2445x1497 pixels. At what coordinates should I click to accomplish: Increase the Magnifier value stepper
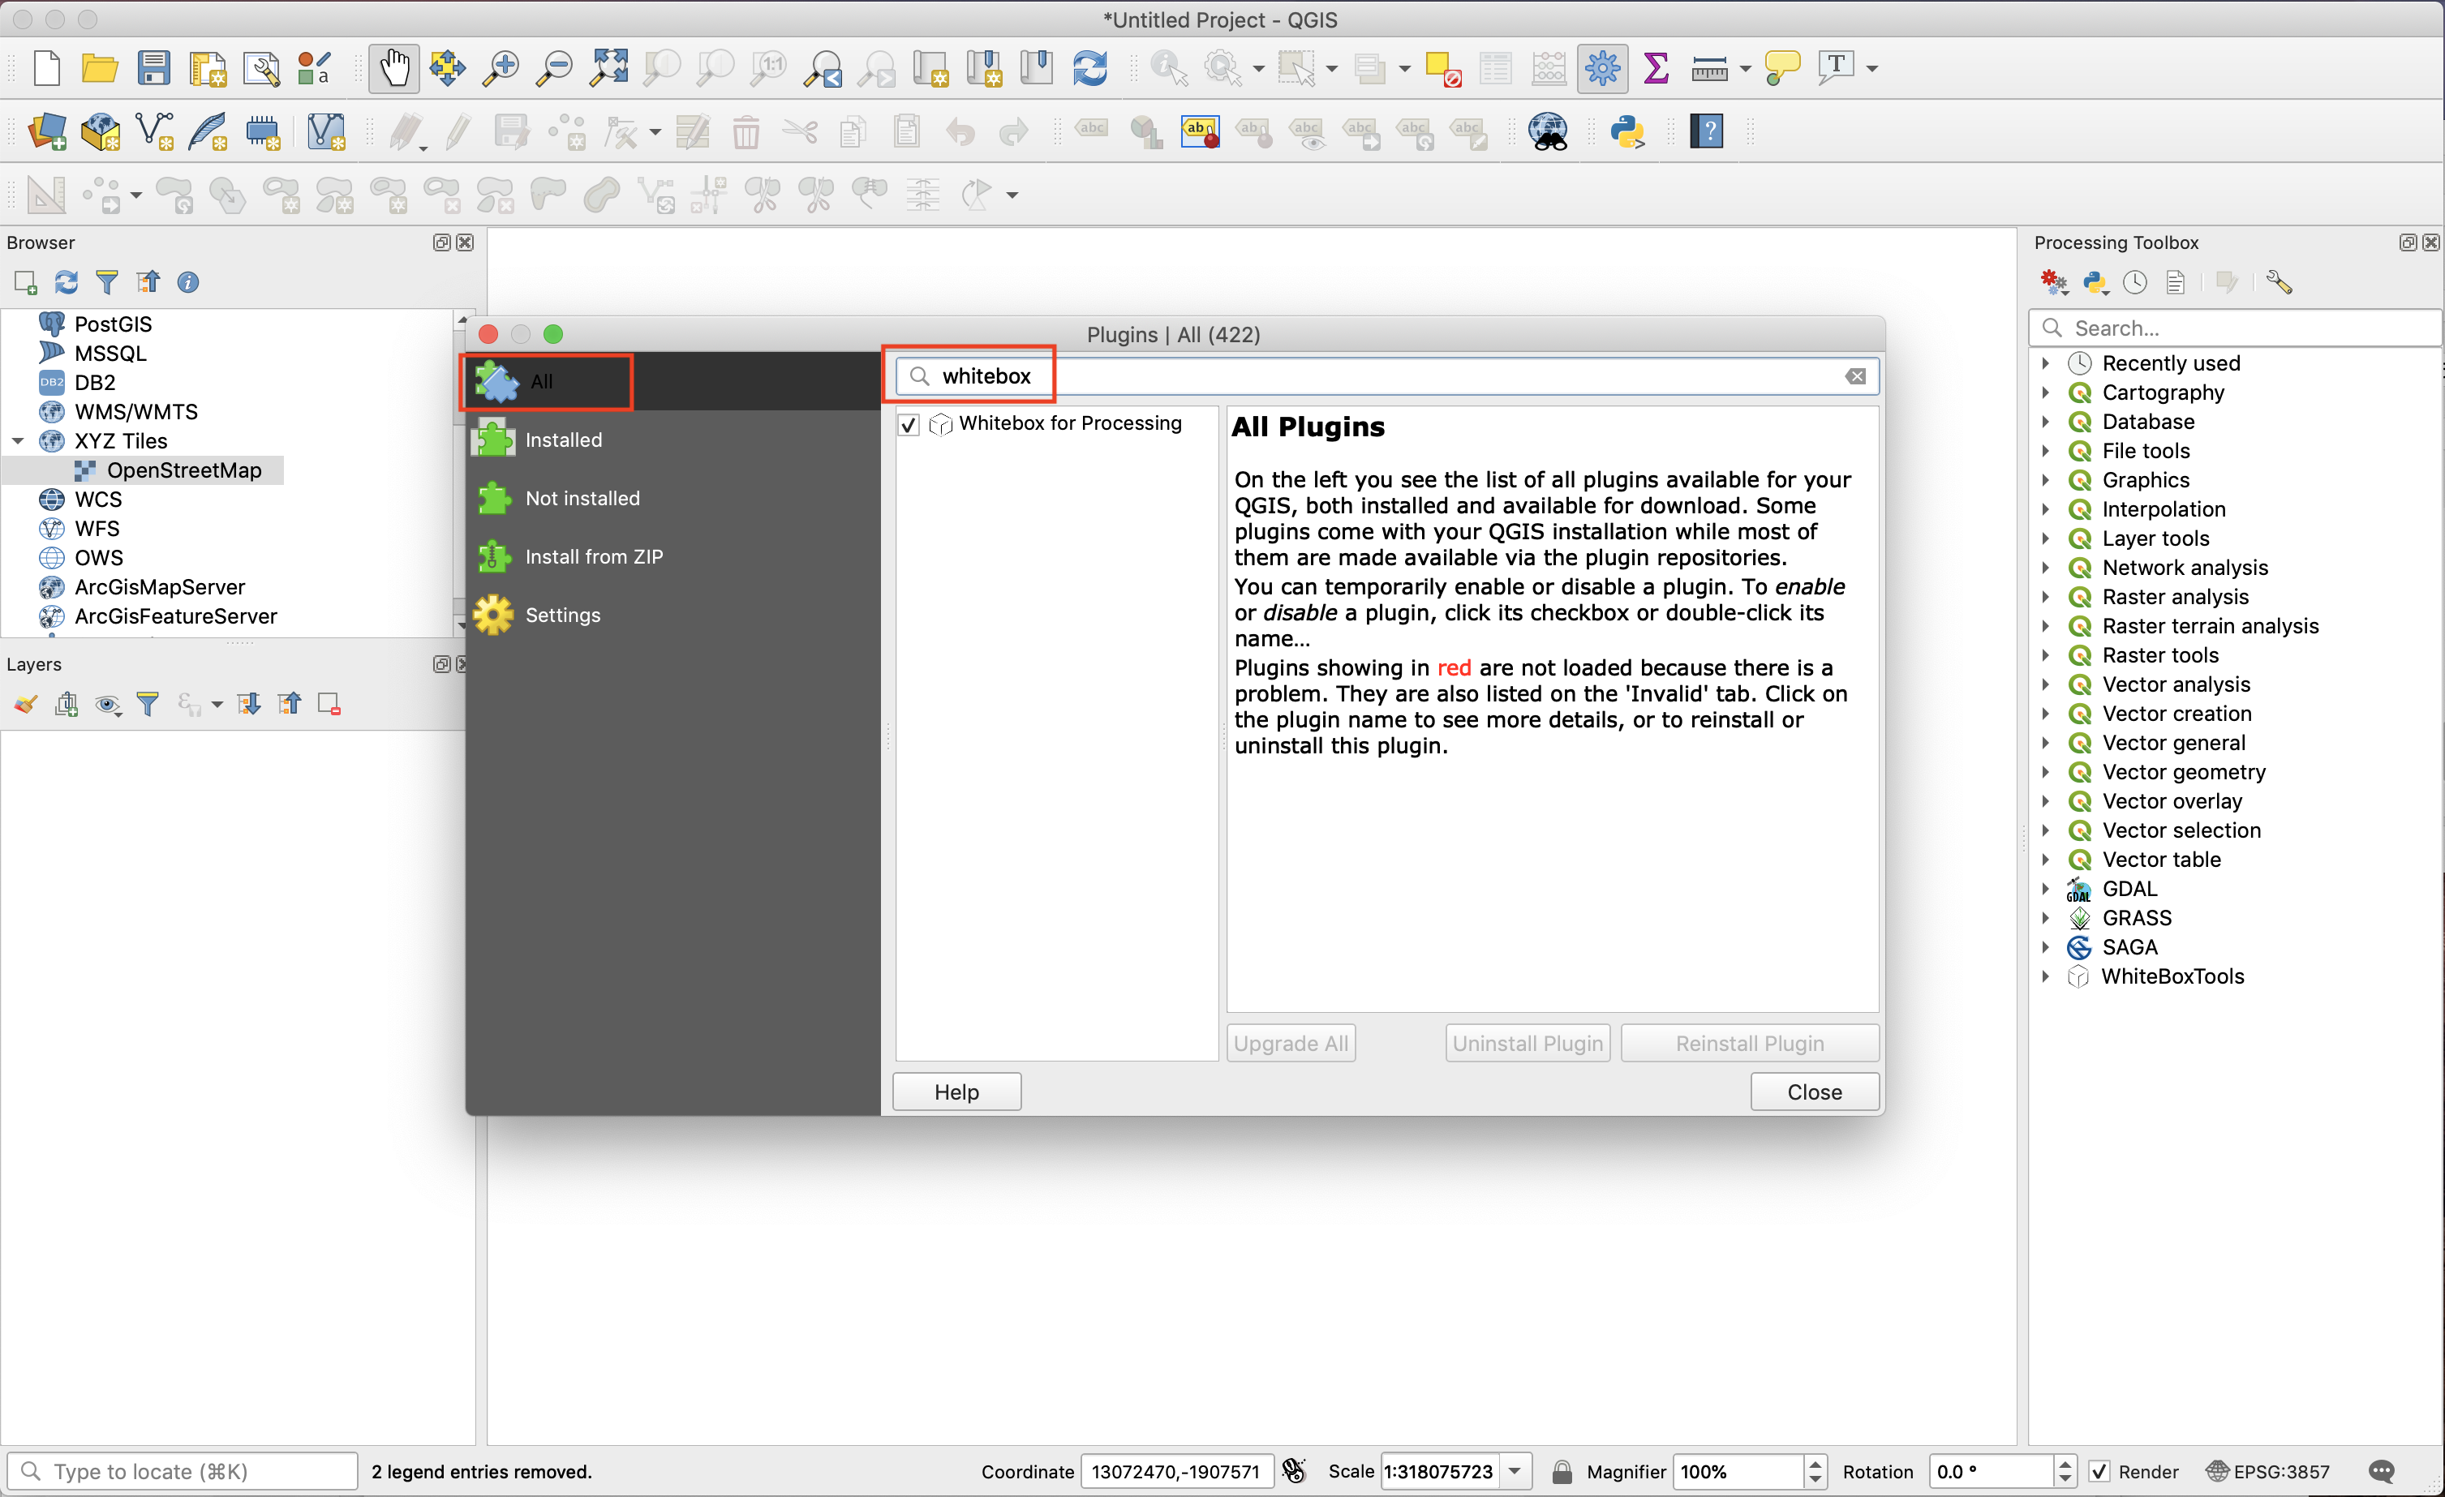1815,1465
